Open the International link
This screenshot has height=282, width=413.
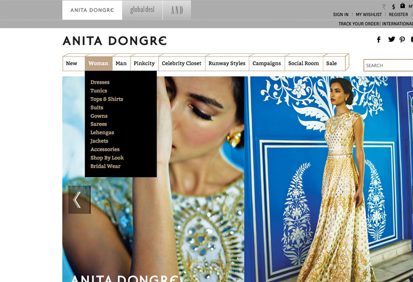click(397, 24)
